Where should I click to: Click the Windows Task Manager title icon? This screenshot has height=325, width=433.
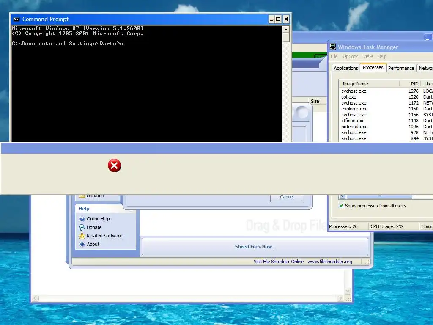[x=333, y=47]
